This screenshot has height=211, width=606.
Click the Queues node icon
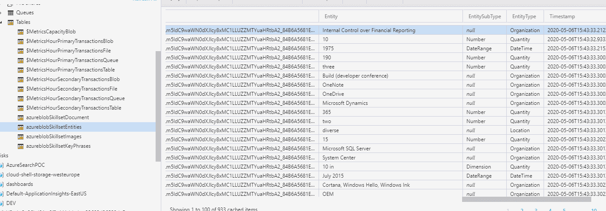point(11,13)
